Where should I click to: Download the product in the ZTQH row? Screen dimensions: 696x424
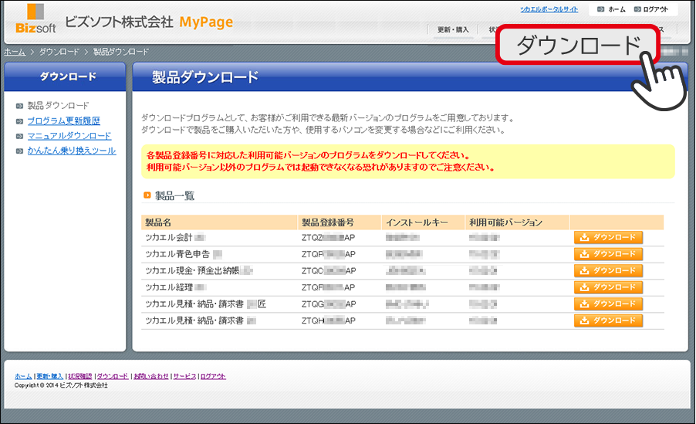click(x=608, y=321)
